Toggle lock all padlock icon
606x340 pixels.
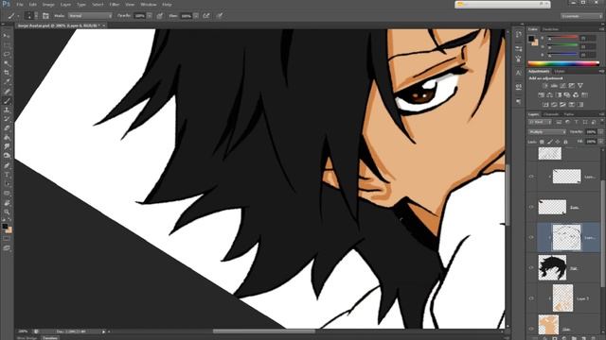coord(566,142)
